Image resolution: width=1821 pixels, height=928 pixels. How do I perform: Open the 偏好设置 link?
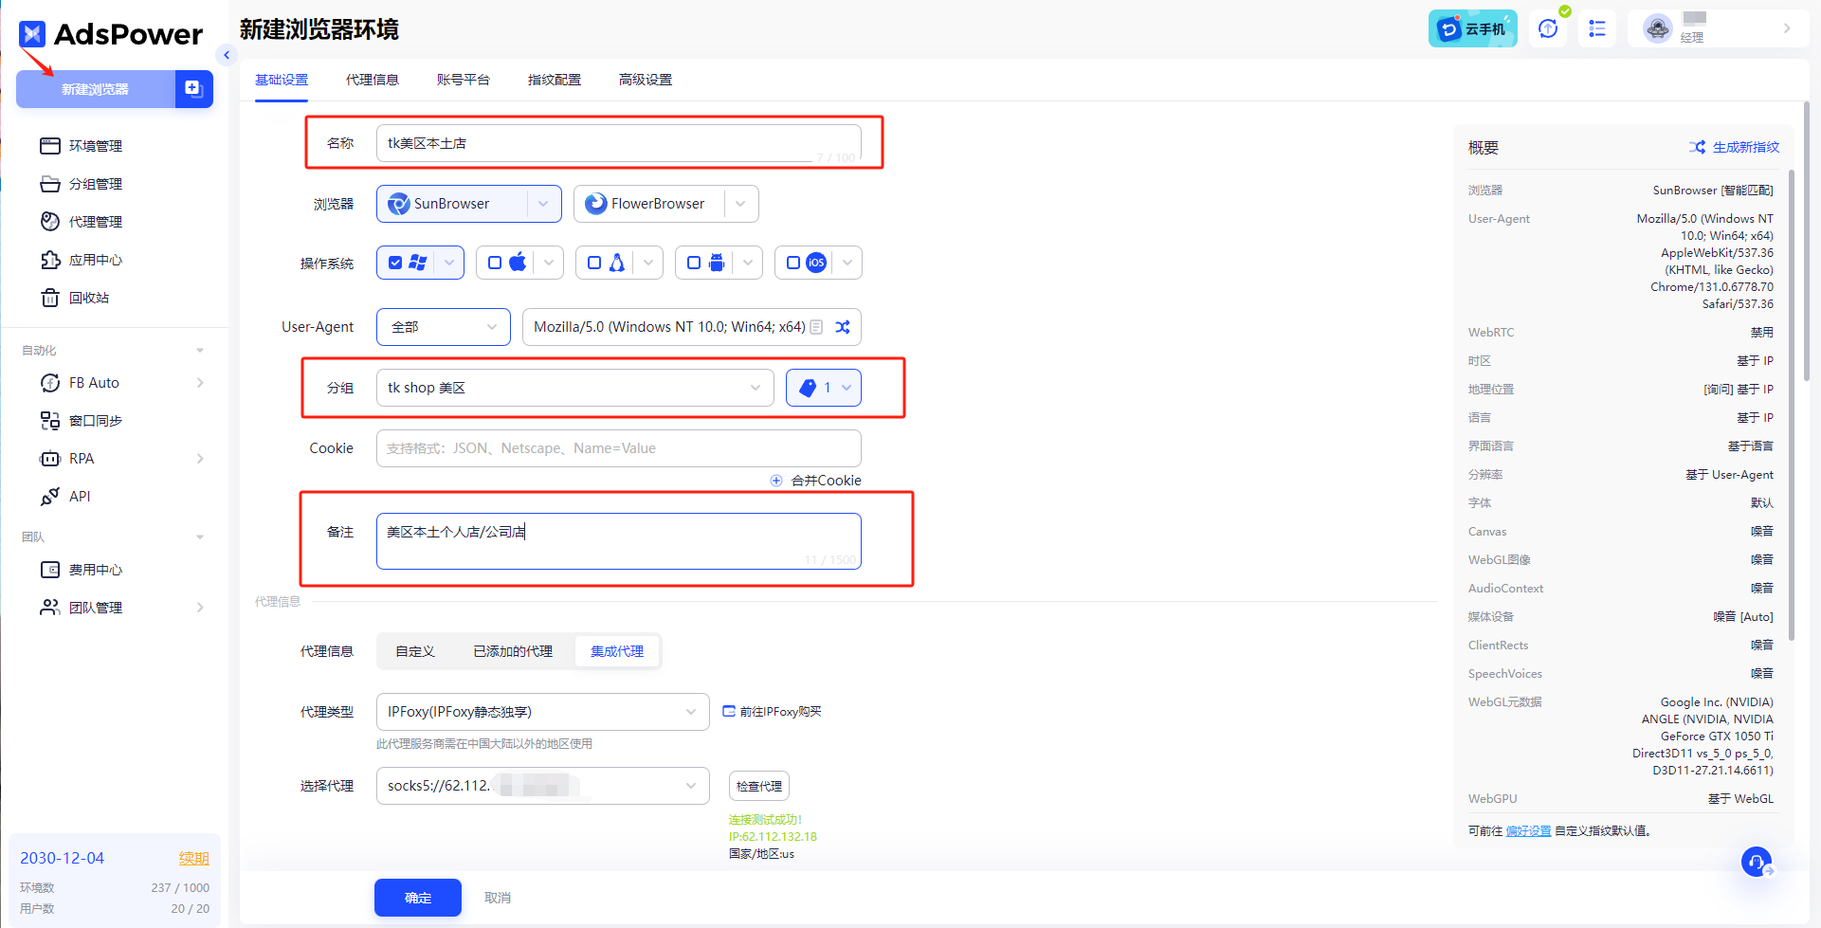1528,830
